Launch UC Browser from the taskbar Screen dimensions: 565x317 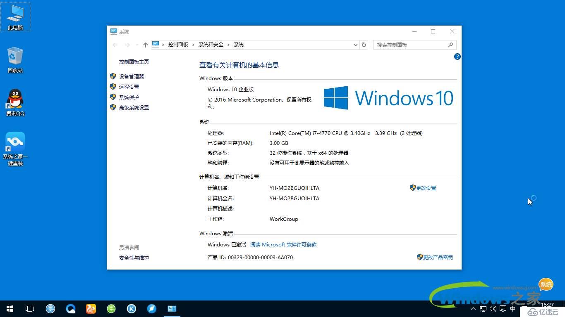coord(91,309)
